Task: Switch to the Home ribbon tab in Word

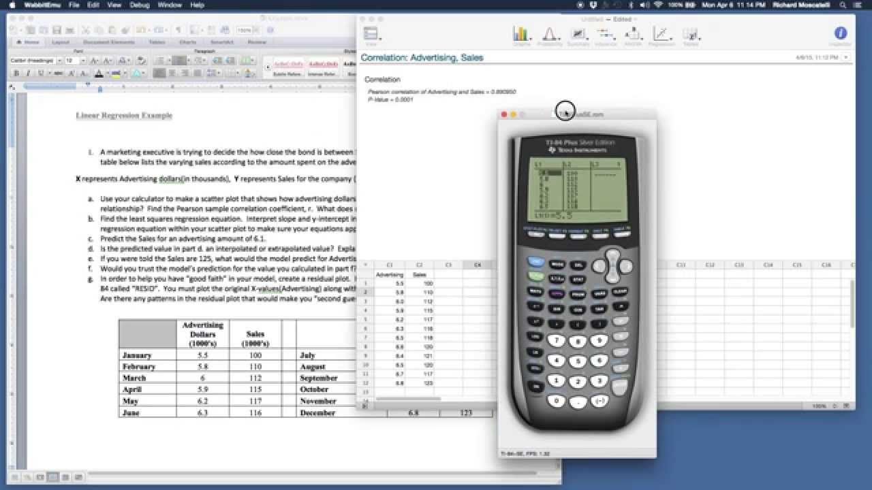Action: (28, 42)
